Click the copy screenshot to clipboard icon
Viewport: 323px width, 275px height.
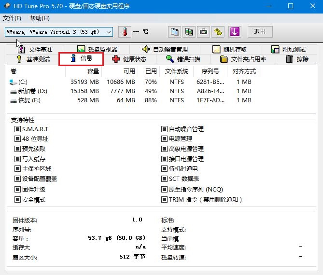point(189,32)
